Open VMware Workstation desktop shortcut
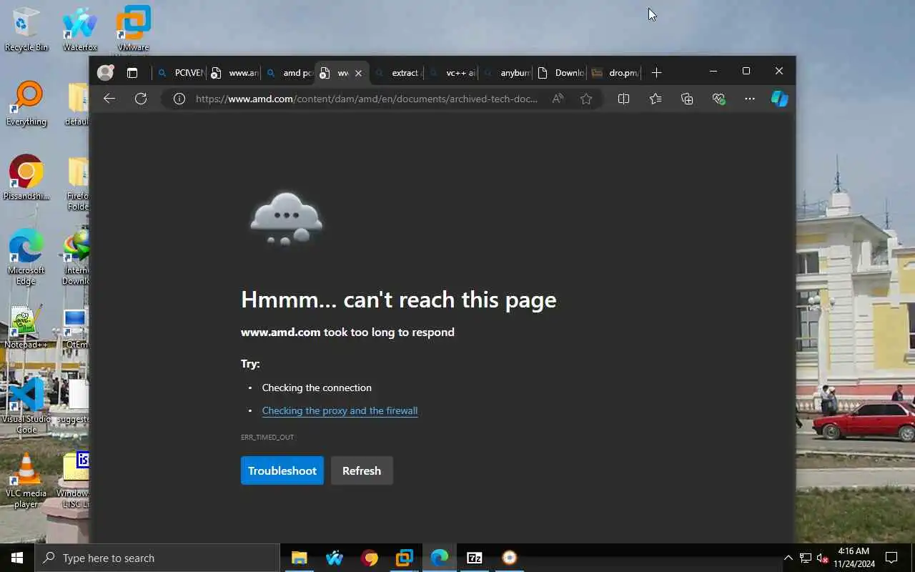This screenshot has width=915, height=572. pyautogui.click(x=133, y=30)
